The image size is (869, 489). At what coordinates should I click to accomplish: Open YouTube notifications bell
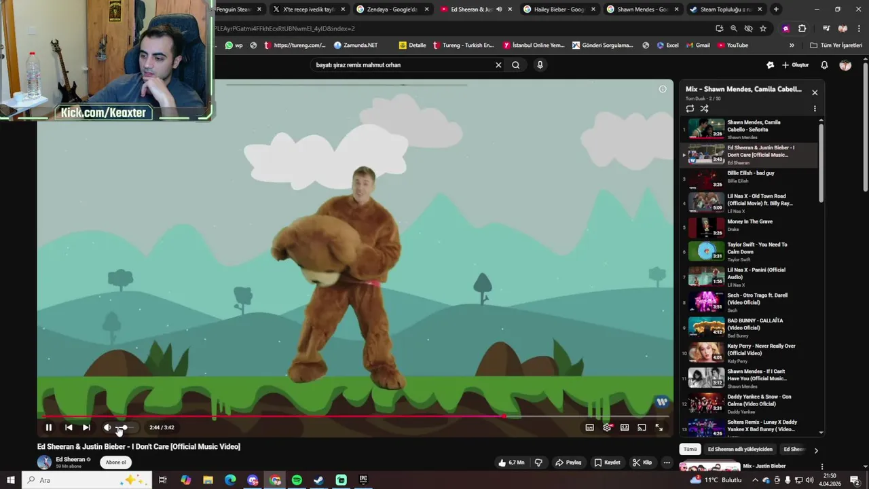click(824, 65)
